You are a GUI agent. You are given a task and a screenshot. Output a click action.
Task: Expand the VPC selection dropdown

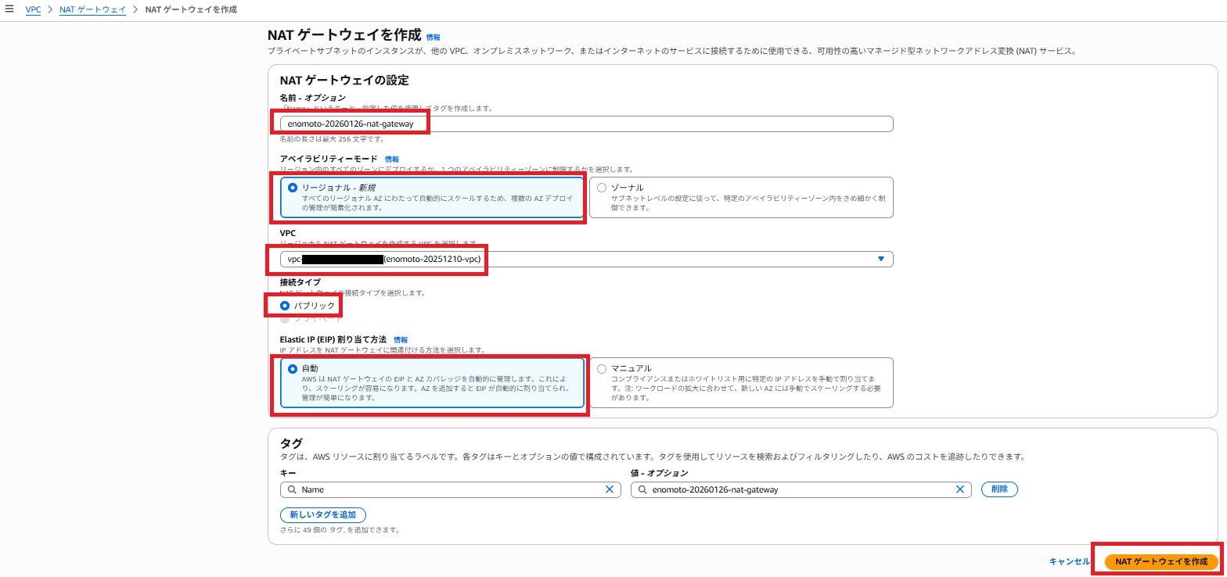click(x=880, y=259)
